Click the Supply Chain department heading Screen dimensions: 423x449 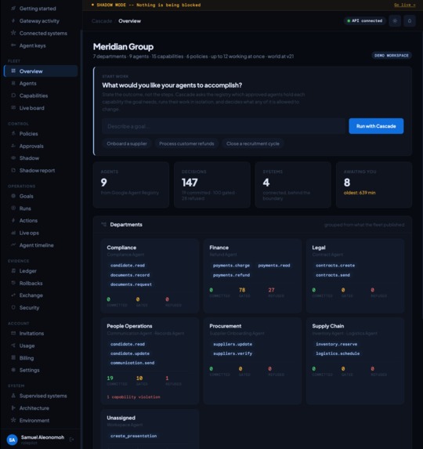[x=328, y=326]
